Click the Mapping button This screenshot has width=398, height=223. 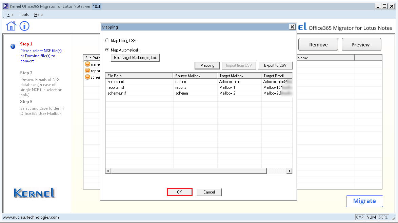tap(207, 65)
